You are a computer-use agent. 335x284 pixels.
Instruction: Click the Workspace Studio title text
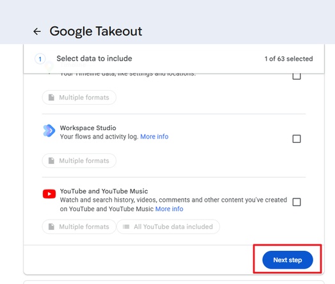[88, 128]
